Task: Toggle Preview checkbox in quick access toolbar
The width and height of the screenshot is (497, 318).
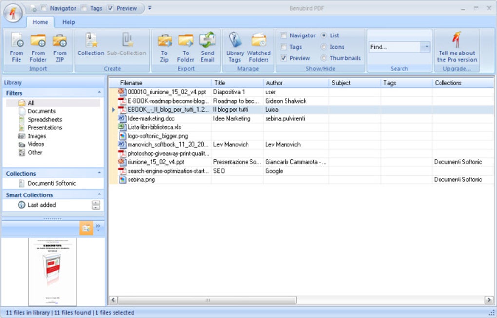Action: tap(110, 8)
